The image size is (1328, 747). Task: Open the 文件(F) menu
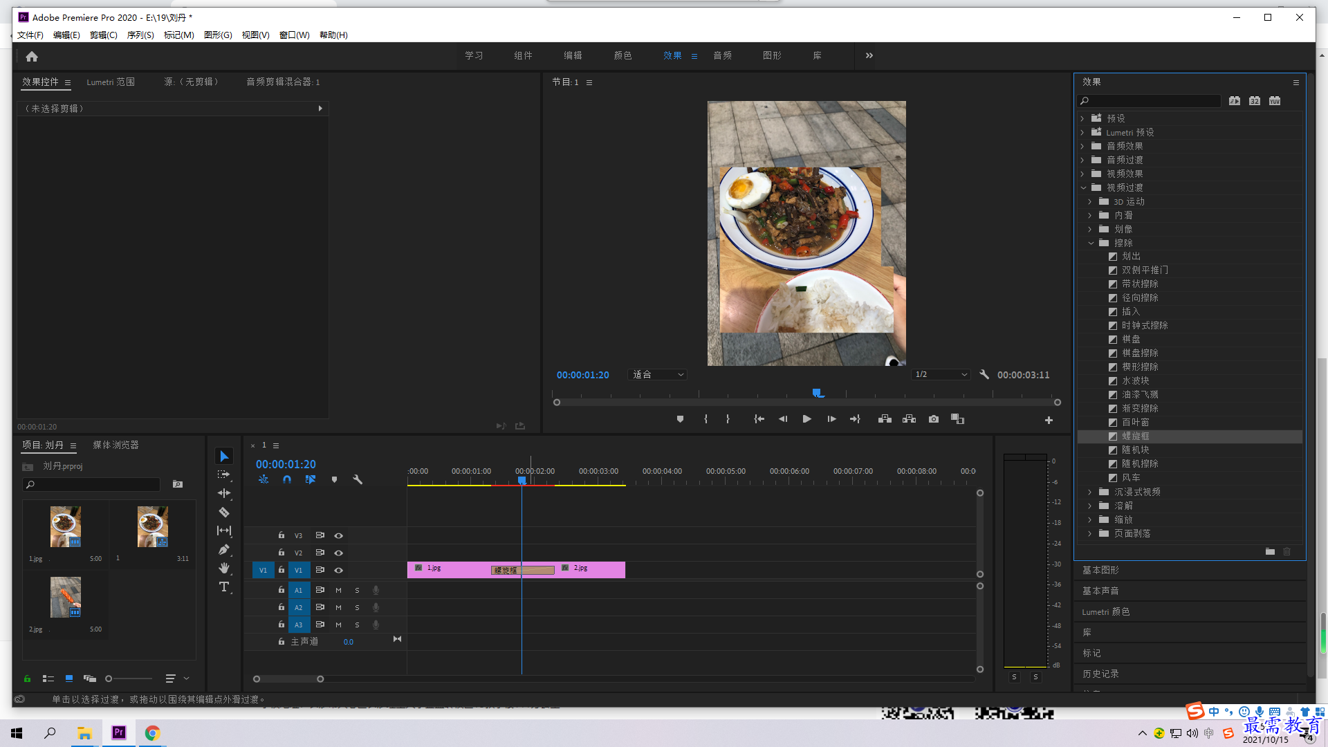click(30, 35)
